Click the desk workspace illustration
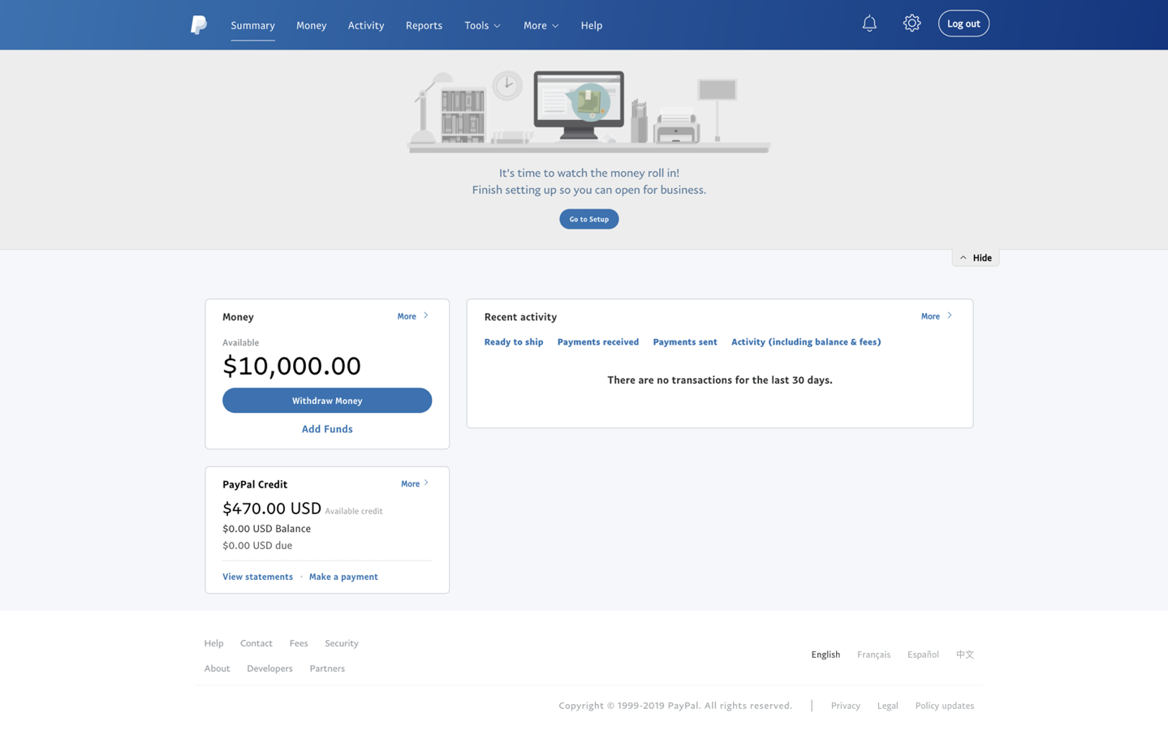The height and width of the screenshot is (730, 1168). (588, 112)
